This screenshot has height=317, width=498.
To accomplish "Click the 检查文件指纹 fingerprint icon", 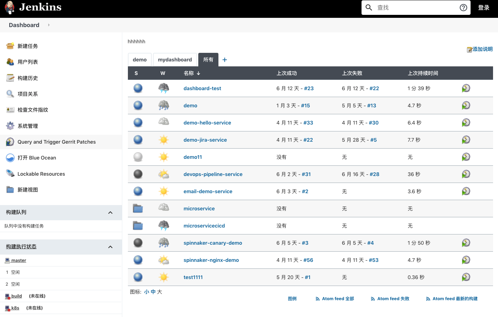I will (x=10, y=110).
